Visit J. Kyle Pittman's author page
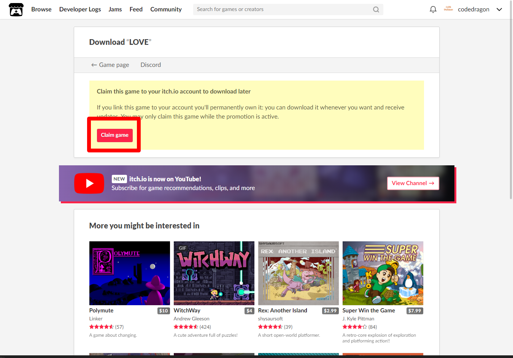This screenshot has height=358, width=513. pyautogui.click(x=358, y=319)
